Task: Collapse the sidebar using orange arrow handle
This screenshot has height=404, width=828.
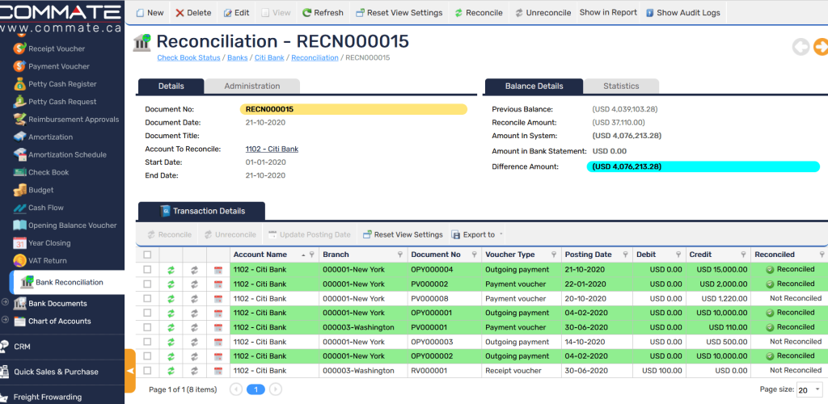Action: click(x=130, y=371)
